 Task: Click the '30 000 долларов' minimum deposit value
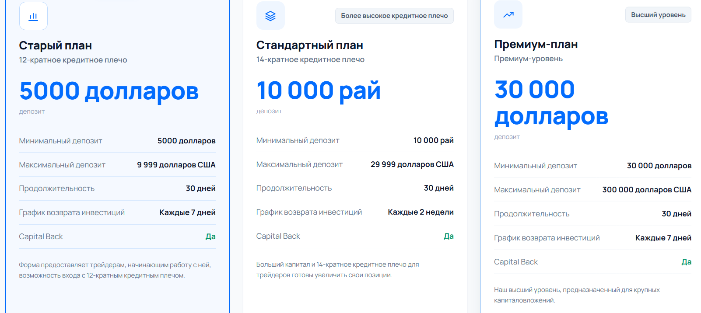click(659, 166)
